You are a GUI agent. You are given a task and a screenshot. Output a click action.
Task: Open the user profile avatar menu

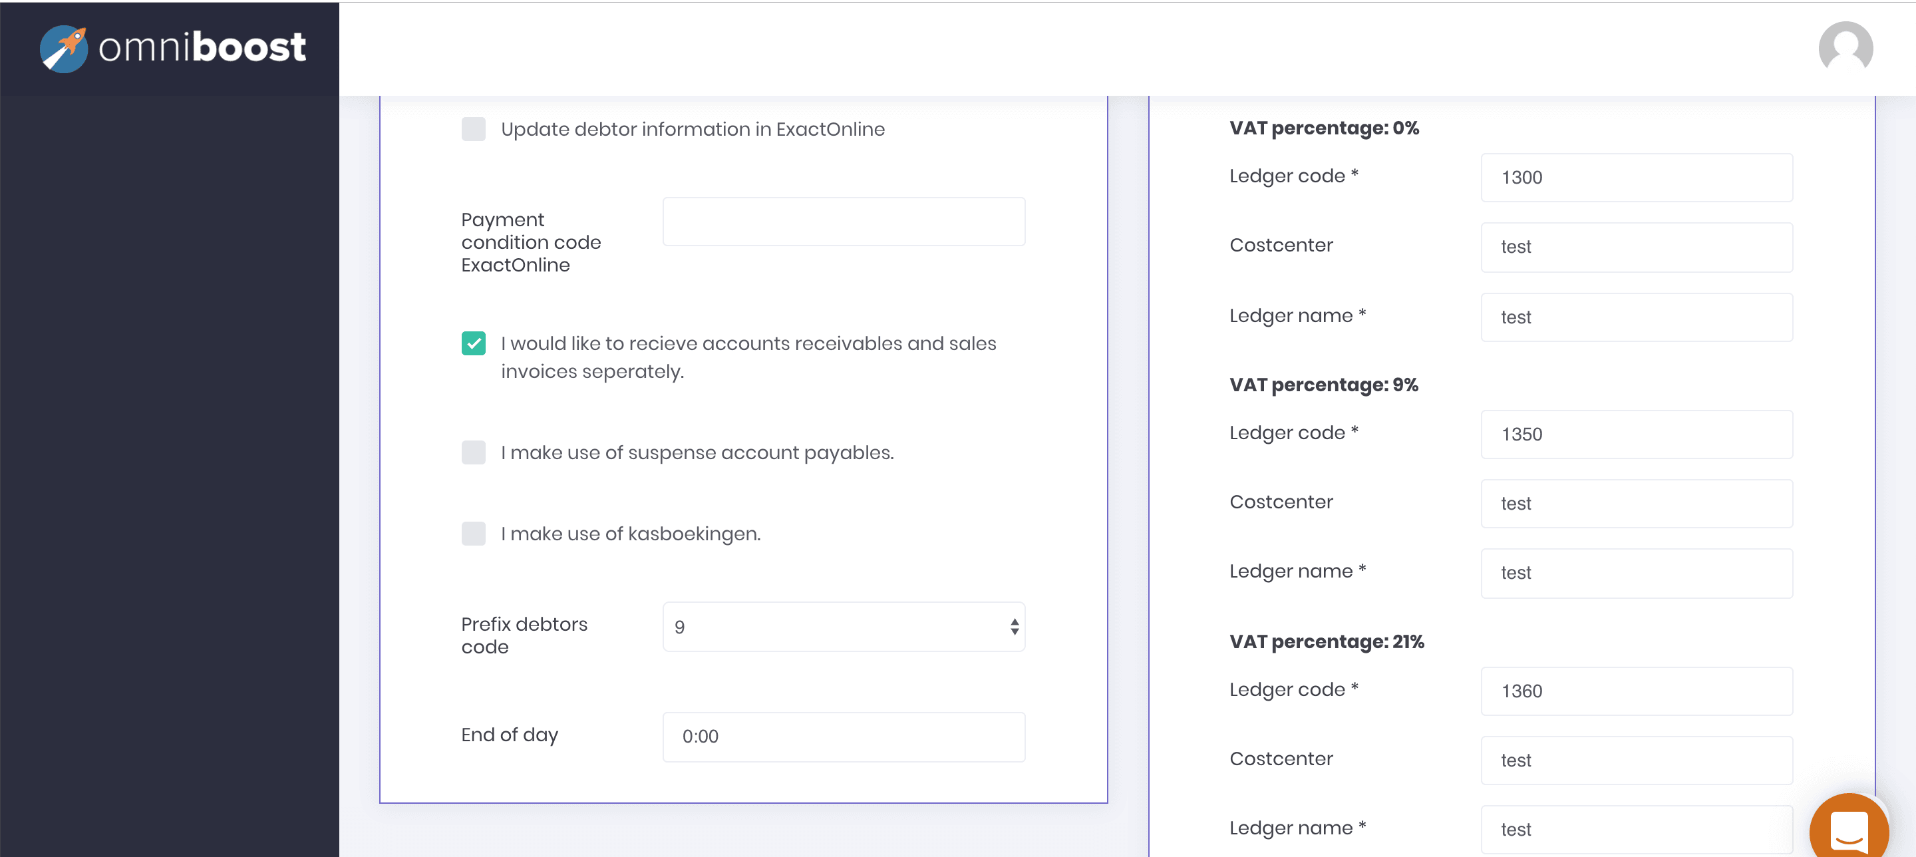pyautogui.click(x=1845, y=49)
